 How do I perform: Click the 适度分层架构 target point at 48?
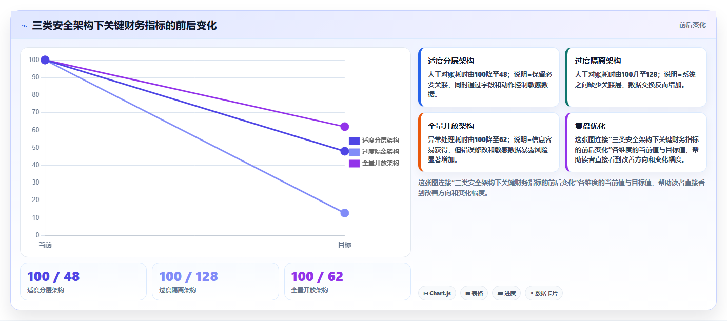pos(345,151)
